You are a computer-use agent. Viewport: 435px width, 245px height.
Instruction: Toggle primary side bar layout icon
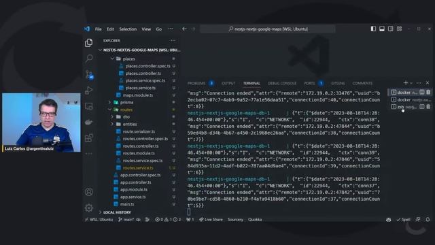point(373,29)
